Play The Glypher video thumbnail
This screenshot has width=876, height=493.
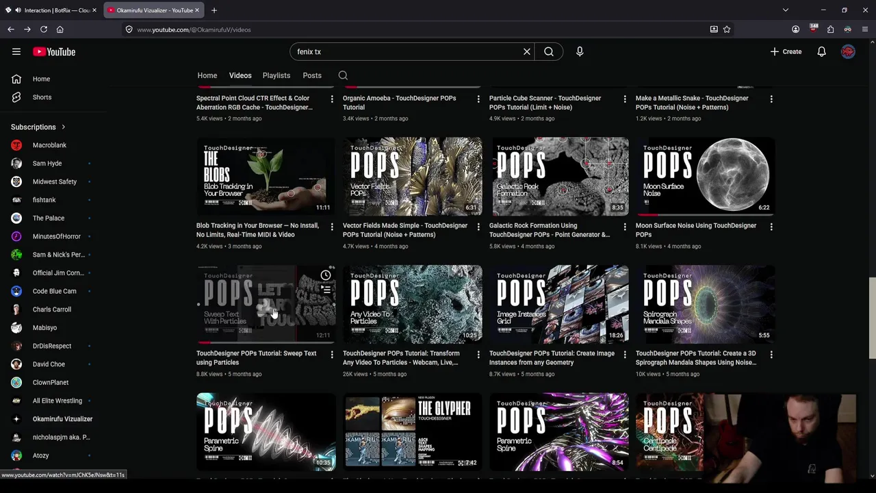click(x=413, y=432)
